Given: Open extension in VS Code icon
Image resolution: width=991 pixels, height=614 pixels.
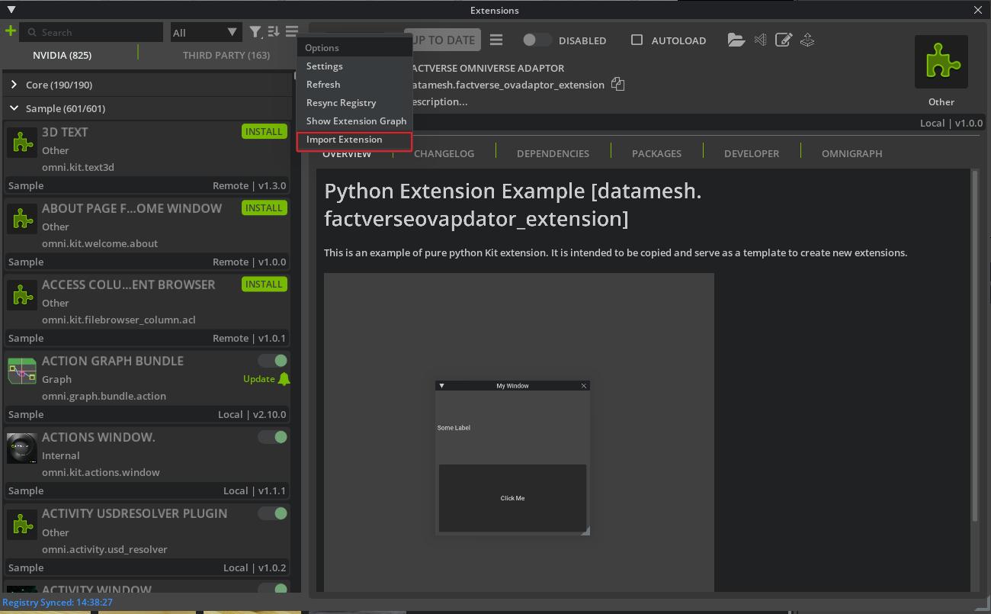Looking at the screenshot, I should [760, 40].
